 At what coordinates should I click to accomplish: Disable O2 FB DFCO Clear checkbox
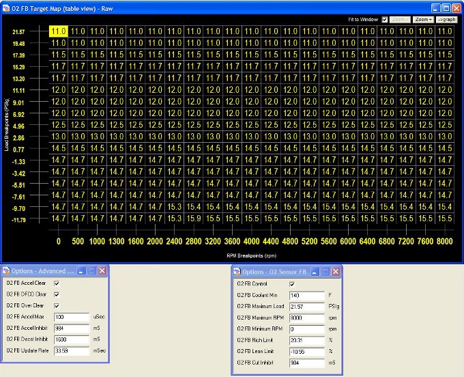57,294
